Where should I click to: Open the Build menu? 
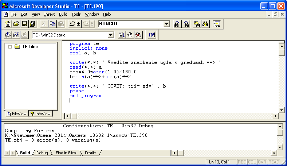coord(63,14)
